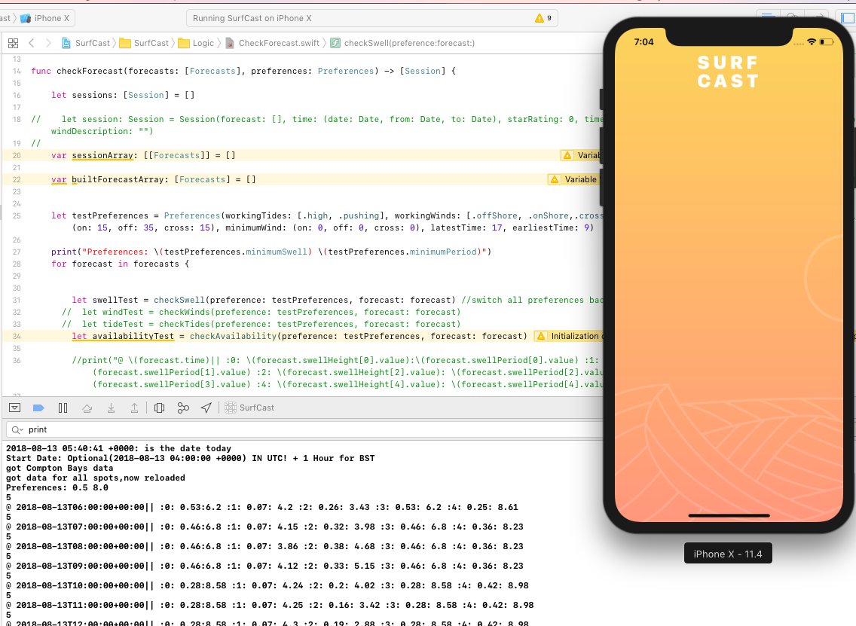Click console line starting 2018-08-13T09:00:00
Image resolution: width=856 pixels, height=626 pixels.
(x=264, y=566)
